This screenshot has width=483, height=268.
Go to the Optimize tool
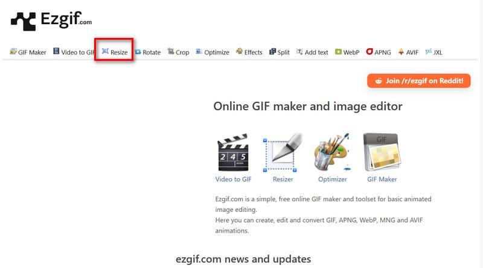click(213, 52)
